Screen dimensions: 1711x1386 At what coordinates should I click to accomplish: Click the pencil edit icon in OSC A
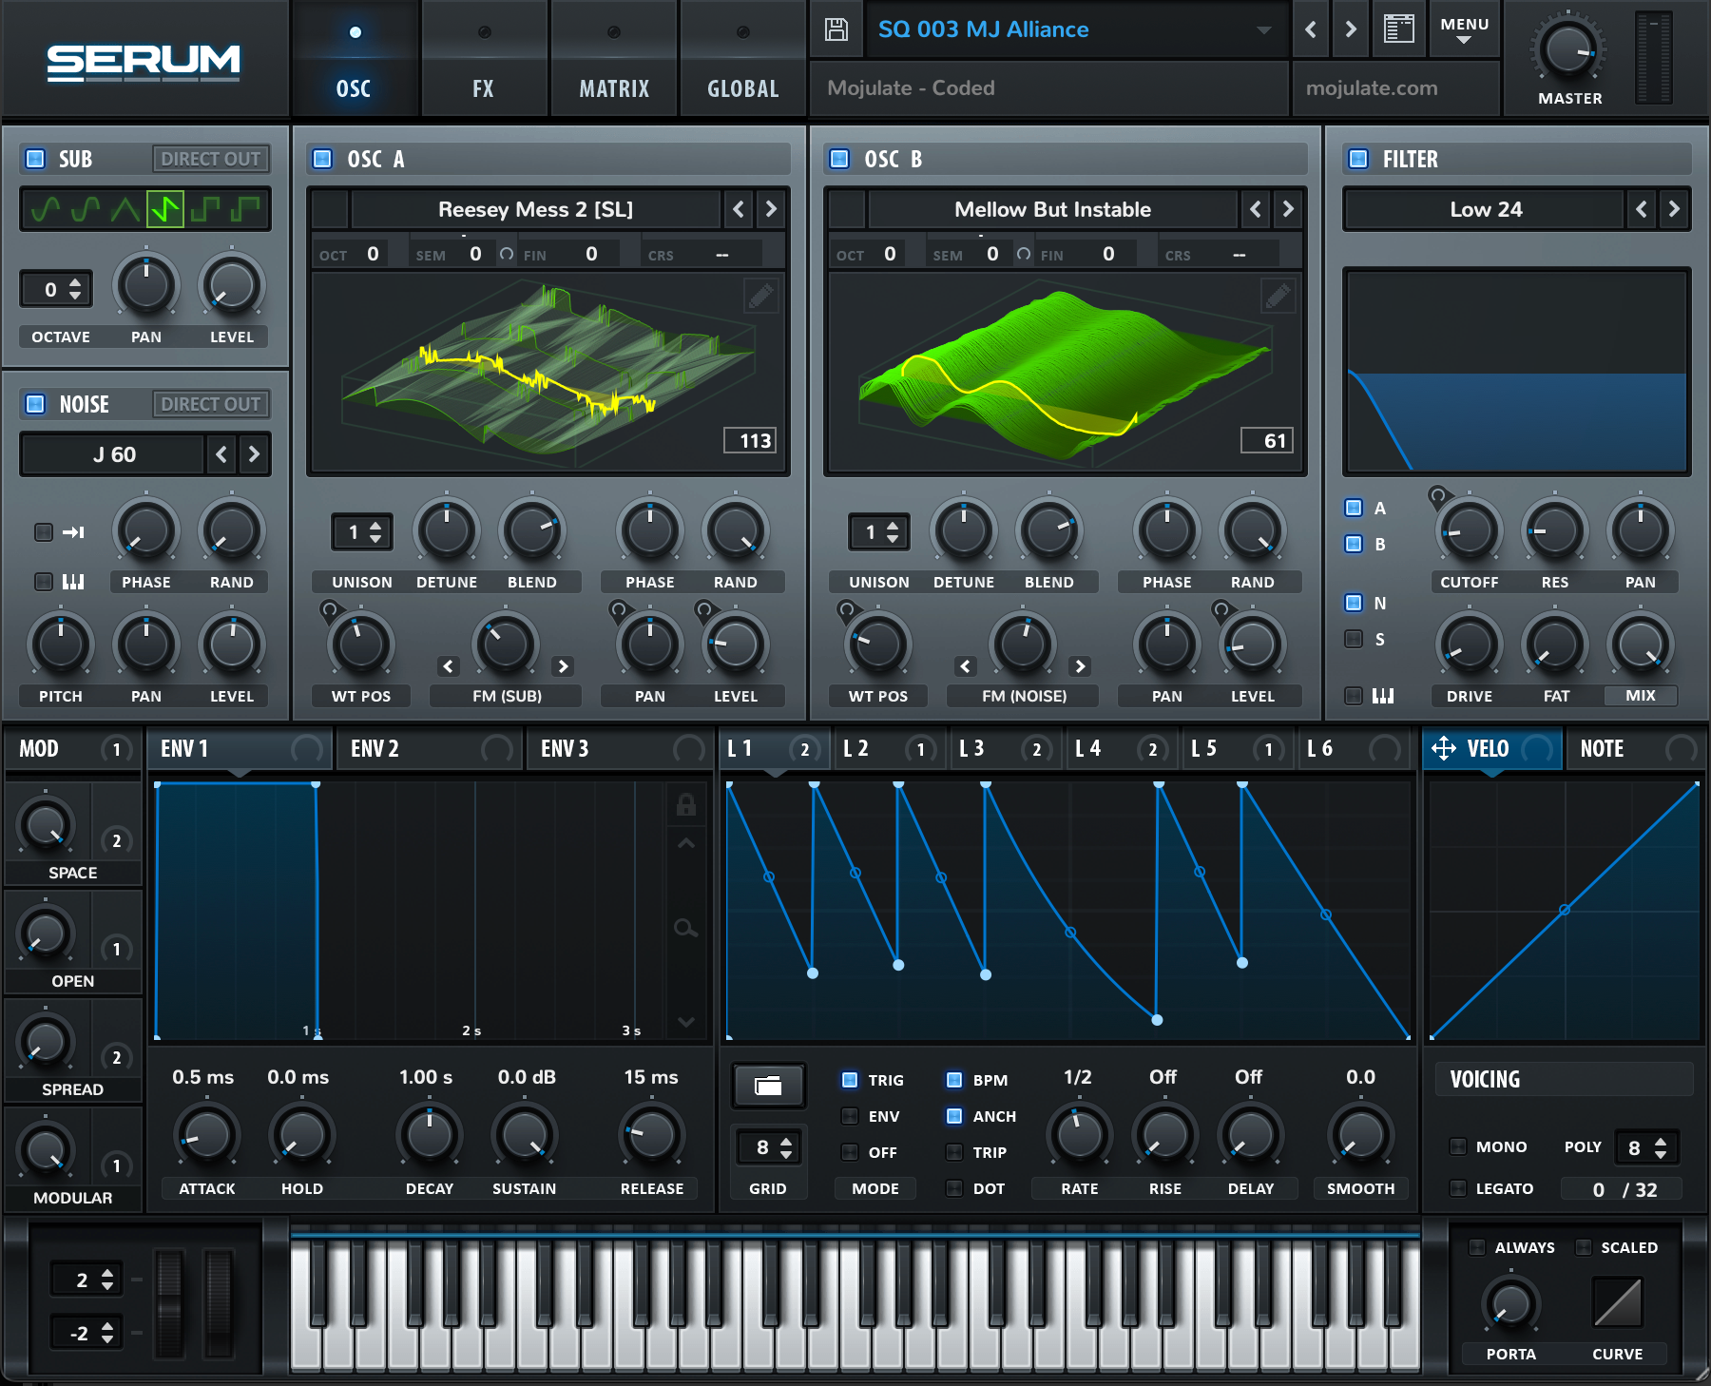pos(760,297)
